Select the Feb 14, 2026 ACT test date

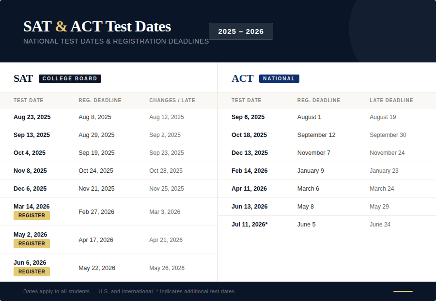249,171
